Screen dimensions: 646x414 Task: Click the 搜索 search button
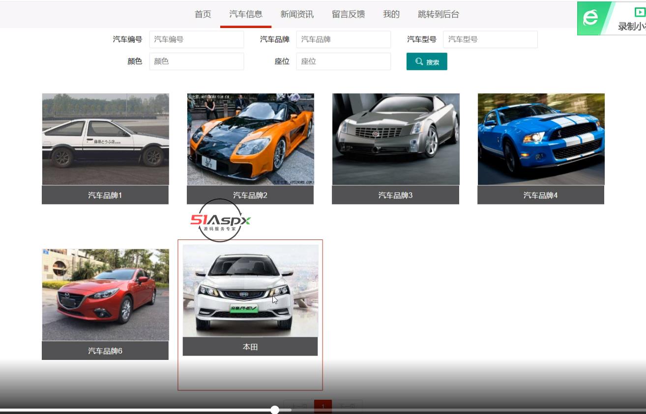coord(427,61)
